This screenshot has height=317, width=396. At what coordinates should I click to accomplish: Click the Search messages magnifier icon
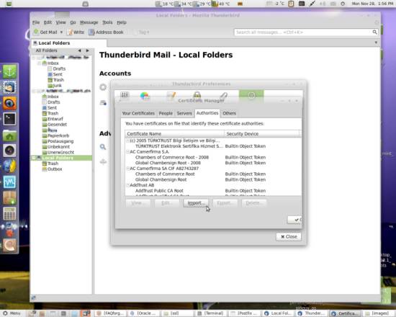(x=103, y=147)
